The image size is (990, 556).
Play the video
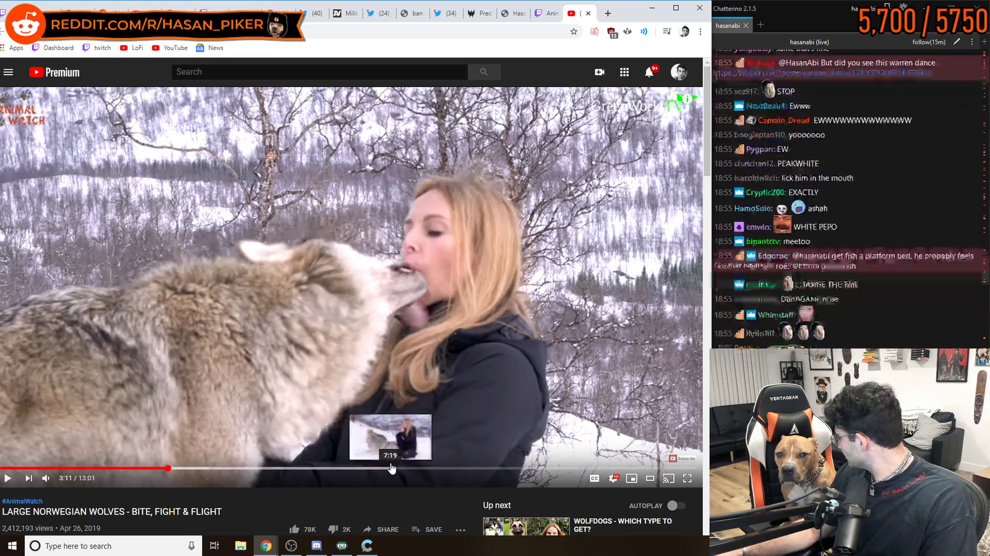pos(8,478)
